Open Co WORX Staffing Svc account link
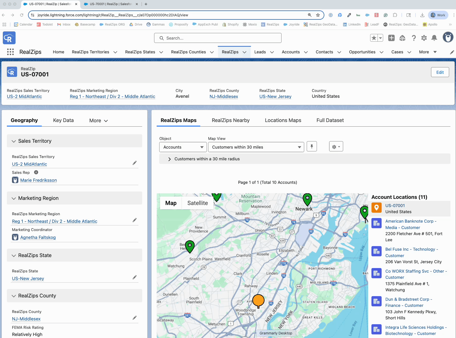This screenshot has width=456, height=338. pos(416,274)
